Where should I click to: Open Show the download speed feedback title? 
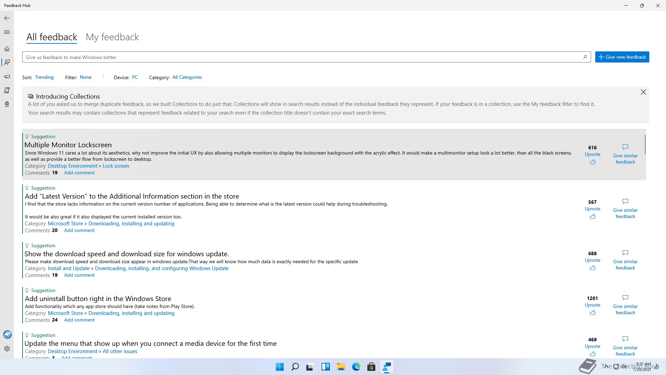(127, 254)
